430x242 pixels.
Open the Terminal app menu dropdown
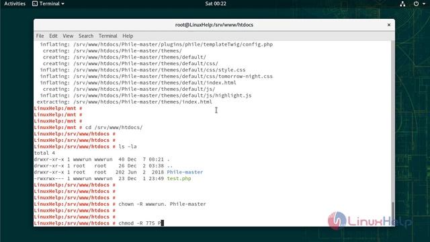(x=48, y=3)
